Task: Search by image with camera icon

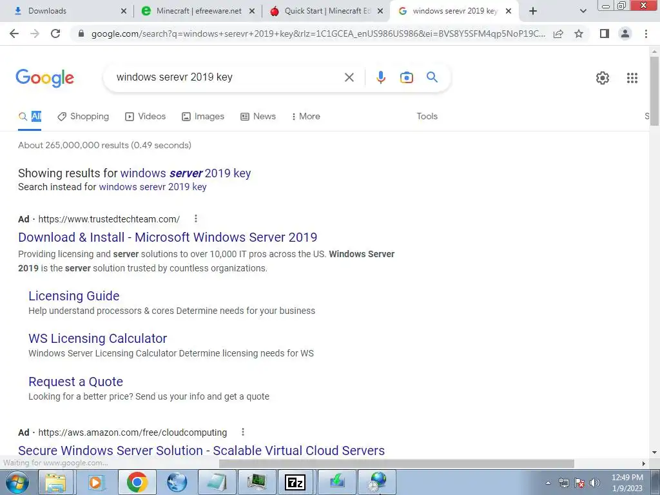Action: [406, 77]
